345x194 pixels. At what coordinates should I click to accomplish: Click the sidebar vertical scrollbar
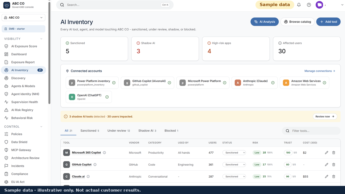pos(49,53)
